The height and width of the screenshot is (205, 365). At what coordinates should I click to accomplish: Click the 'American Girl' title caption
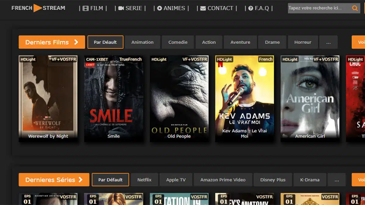click(x=310, y=136)
